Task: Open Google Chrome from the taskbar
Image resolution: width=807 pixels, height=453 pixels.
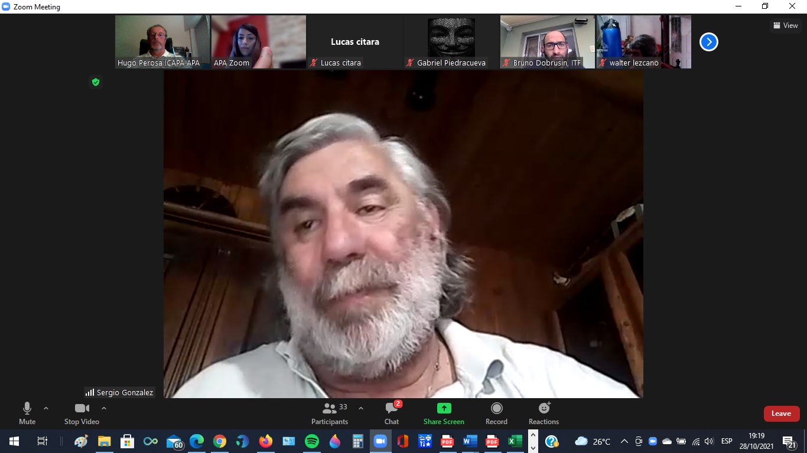Action: [220, 441]
